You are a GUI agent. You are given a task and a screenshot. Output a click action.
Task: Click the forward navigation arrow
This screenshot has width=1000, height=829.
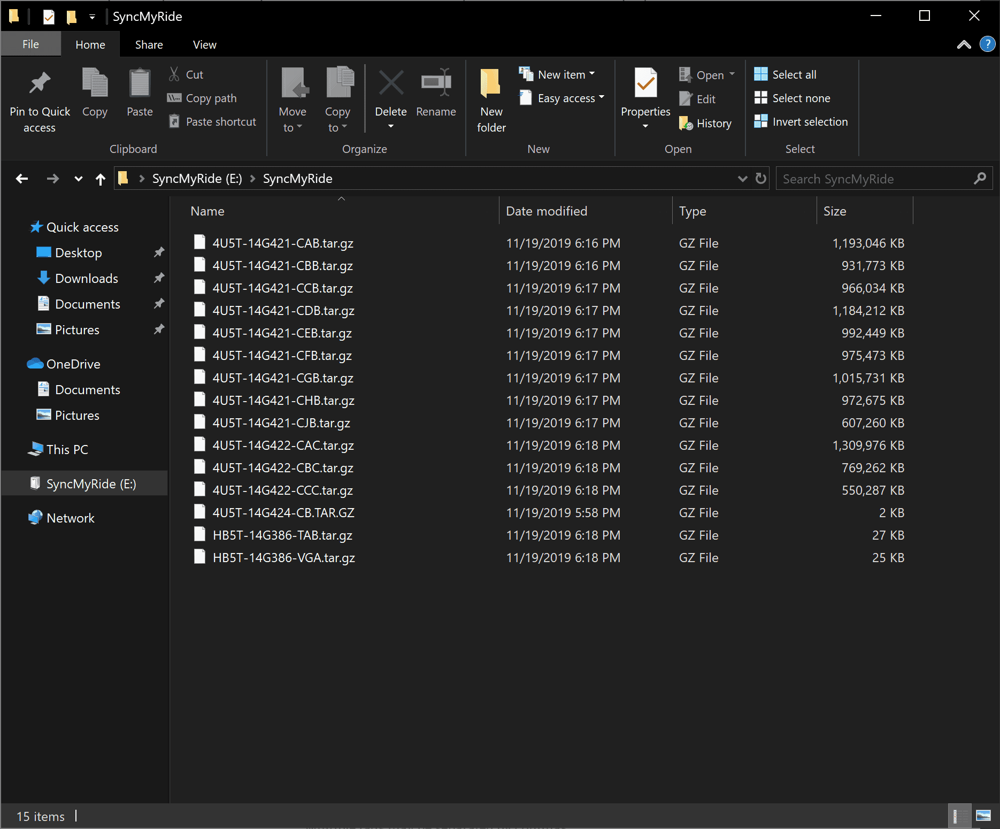[52, 179]
